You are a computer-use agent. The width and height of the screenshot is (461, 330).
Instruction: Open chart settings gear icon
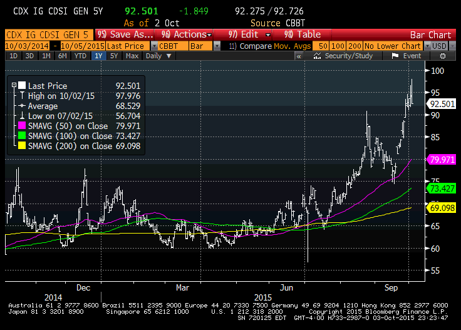pyautogui.click(x=443, y=56)
